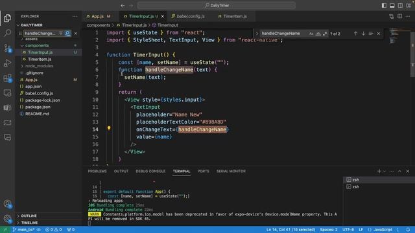Close the Explorer tree find box

tap(76, 33)
